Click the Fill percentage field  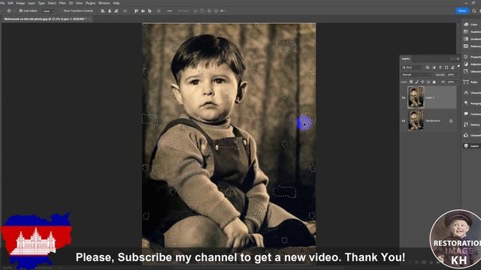451,82
